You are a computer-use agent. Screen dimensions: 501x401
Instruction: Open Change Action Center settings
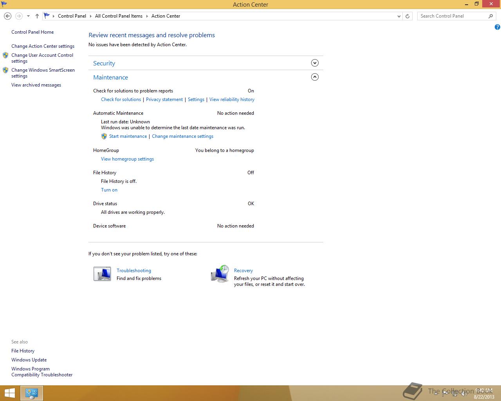(x=43, y=46)
